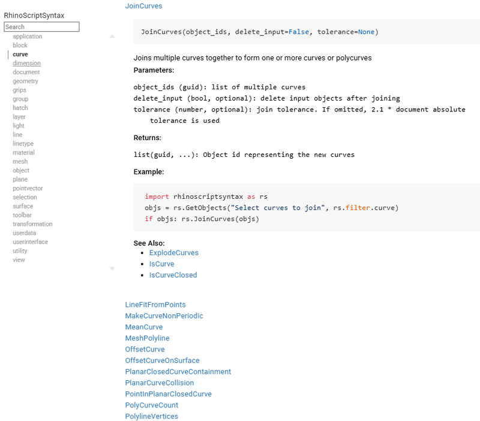
Task: Open the application category
Action: tap(28, 37)
